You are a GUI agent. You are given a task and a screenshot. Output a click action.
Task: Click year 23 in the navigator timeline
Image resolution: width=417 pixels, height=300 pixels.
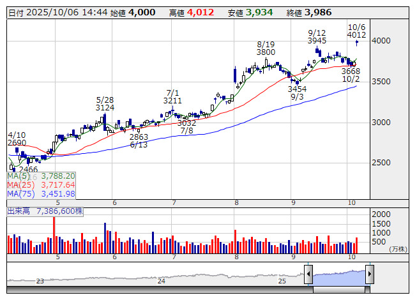coord(40,281)
